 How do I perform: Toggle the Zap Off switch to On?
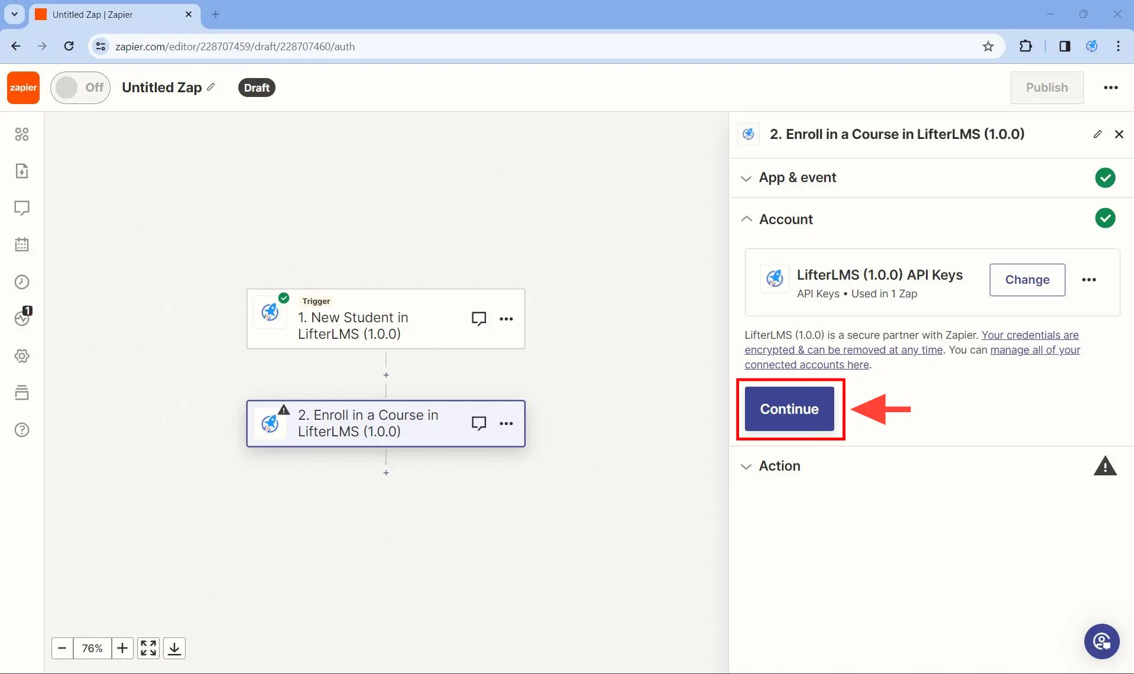coord(80,87)
